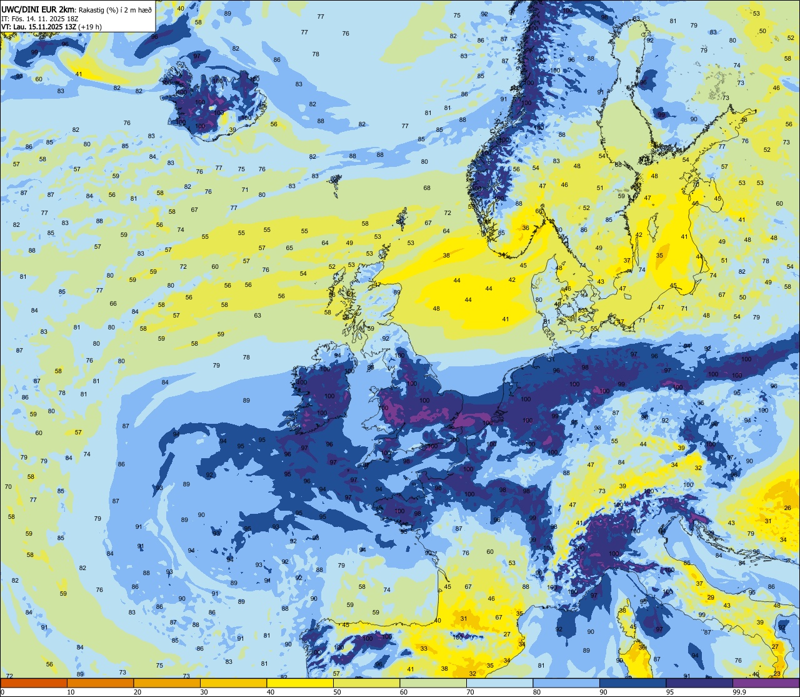The image size is (800, 697).
Task: Click the 80–90% medium blue legend swatch
Action: (x=566, y=683)
